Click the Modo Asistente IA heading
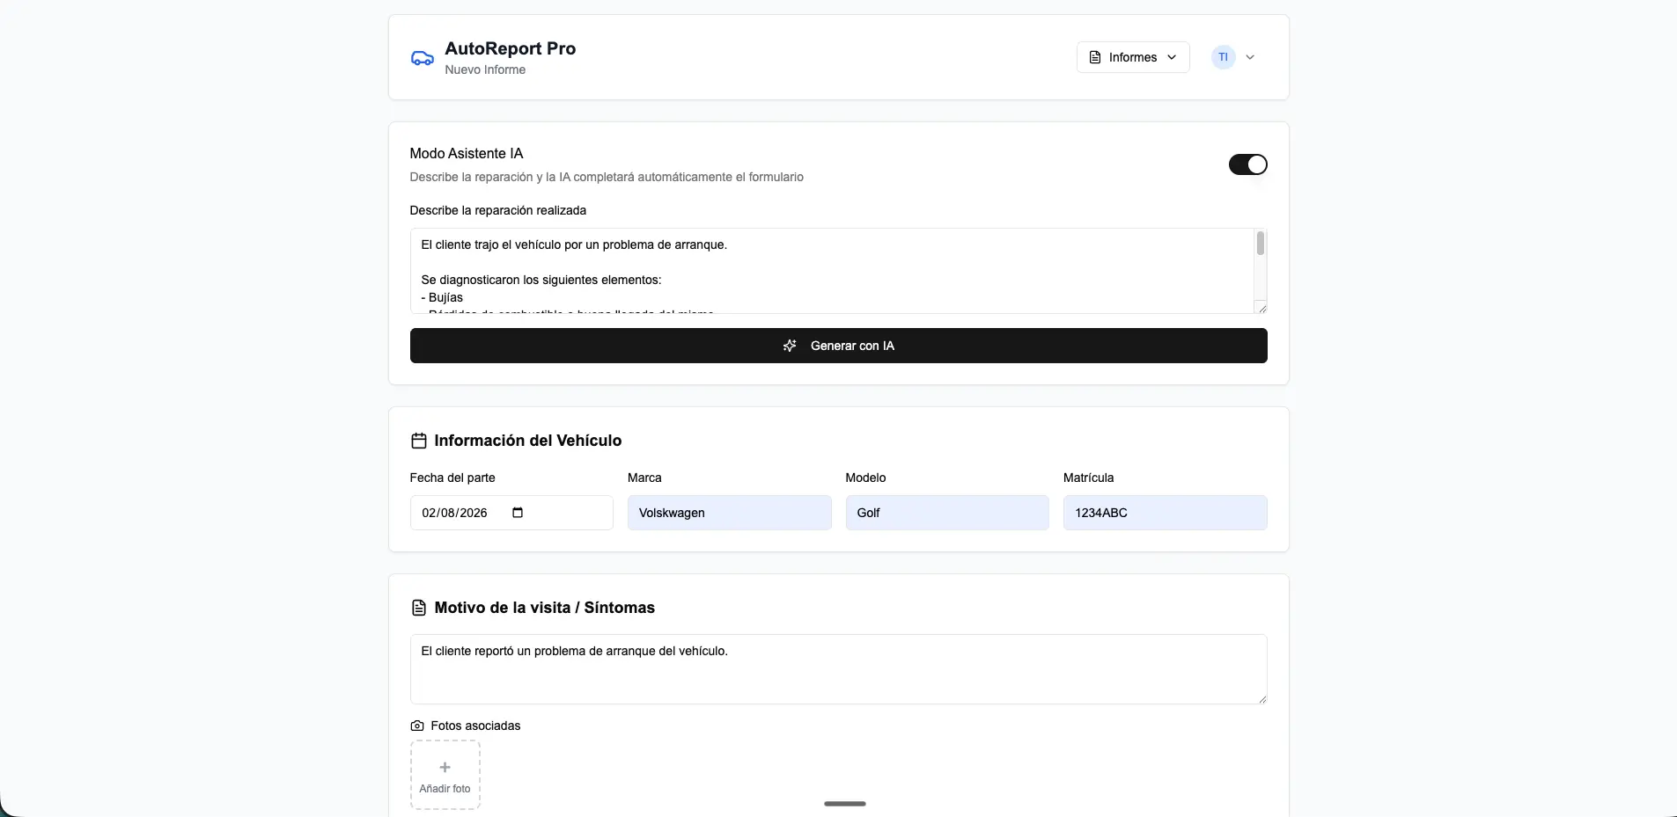This screenshot has width=1677, height=817. click(467, 153)
